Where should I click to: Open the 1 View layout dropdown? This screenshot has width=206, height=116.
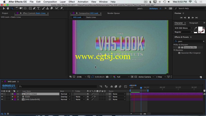[x=161, y=77]
